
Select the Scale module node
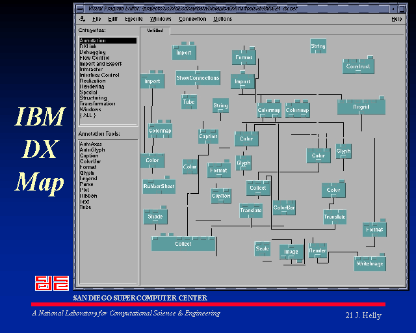(263, 249)
